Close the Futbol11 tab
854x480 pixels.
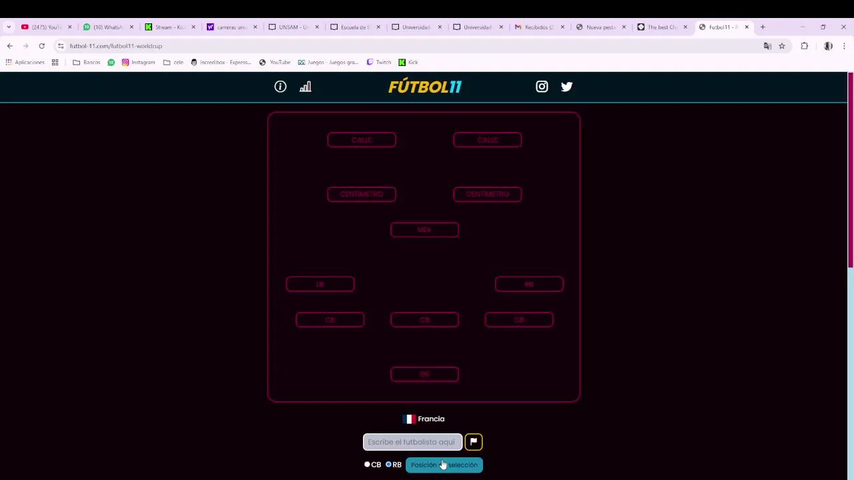747,27
